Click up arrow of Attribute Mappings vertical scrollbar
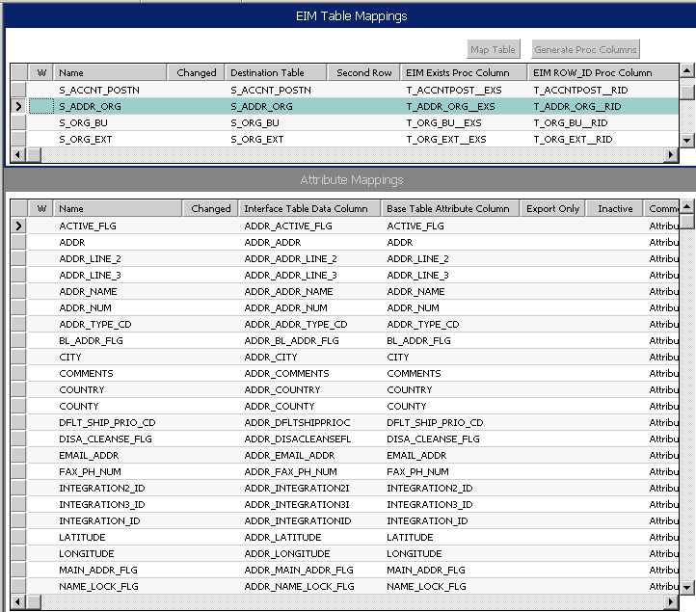 tap(687, 206)
